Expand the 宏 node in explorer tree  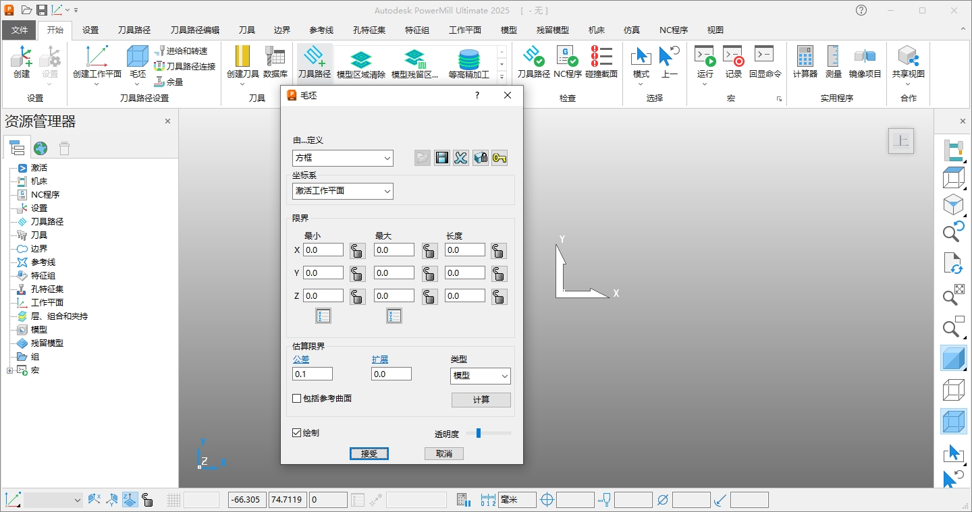pos(9,370)
